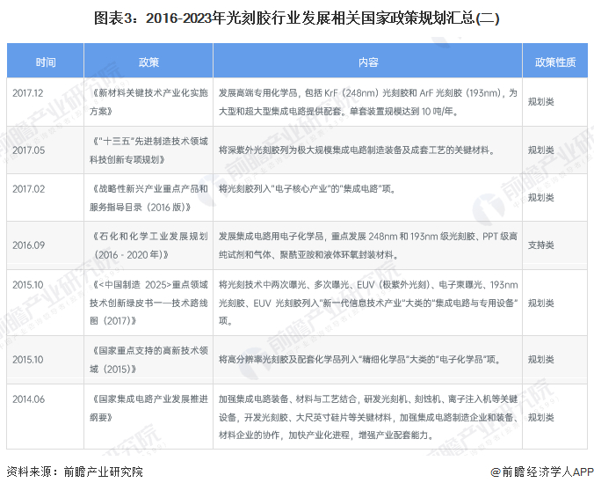Image resolution: width=594 pixels, height=490 pixels.
Task: Click content about 248nm和193nm级光刻胶
Action: (368, 245)
